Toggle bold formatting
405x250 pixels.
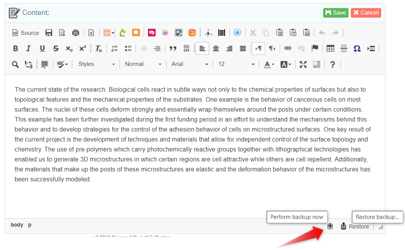click(15, 48)
